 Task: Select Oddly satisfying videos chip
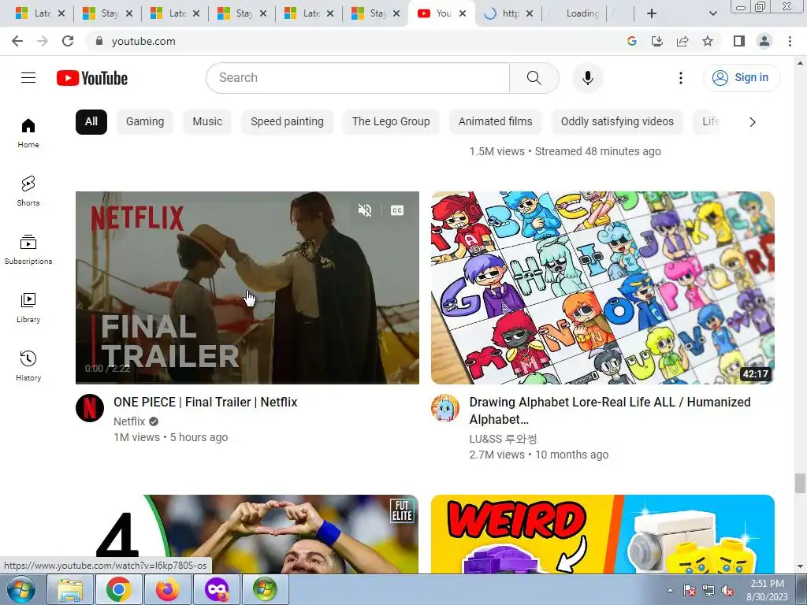(617, 122)
